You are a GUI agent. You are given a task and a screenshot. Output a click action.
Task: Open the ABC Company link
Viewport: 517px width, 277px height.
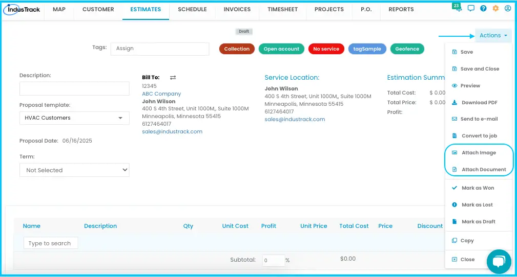(x=161, y=94)
